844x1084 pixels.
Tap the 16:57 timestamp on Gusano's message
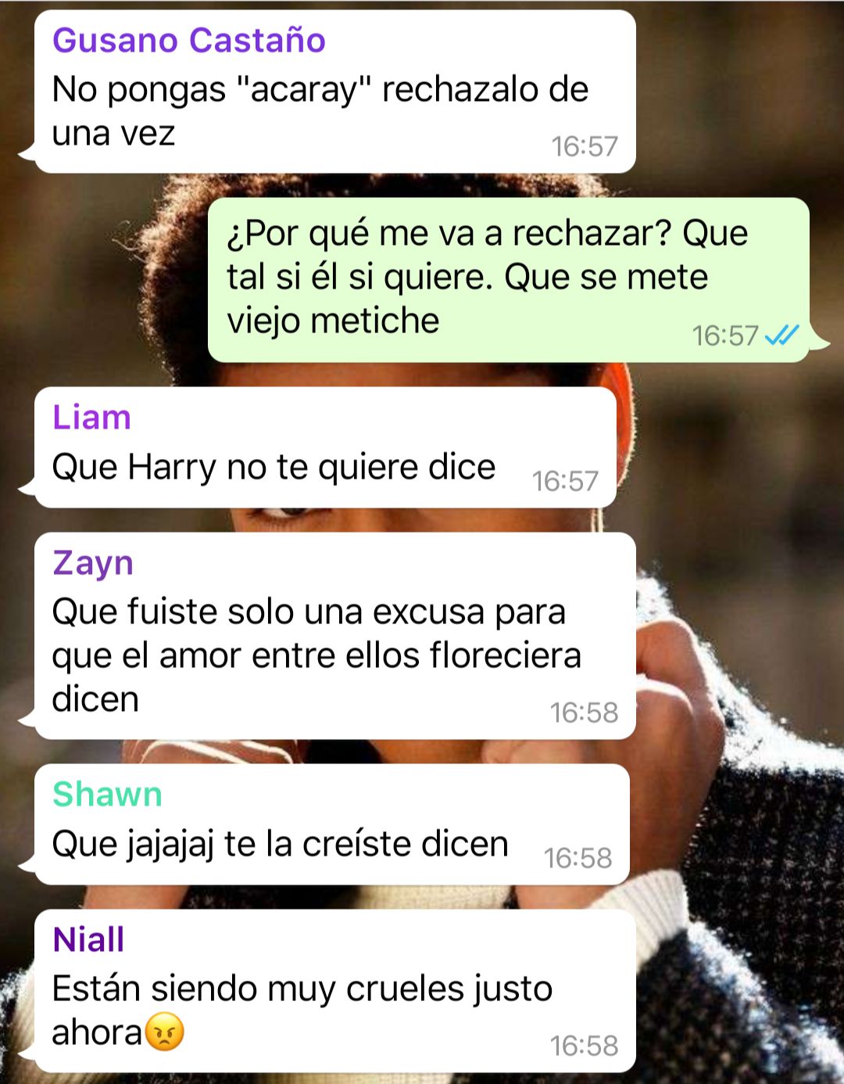point(585,146)
